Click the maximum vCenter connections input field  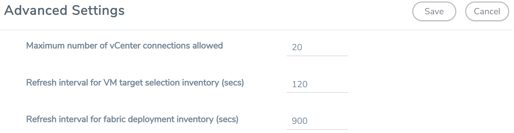tap(317, 47)
